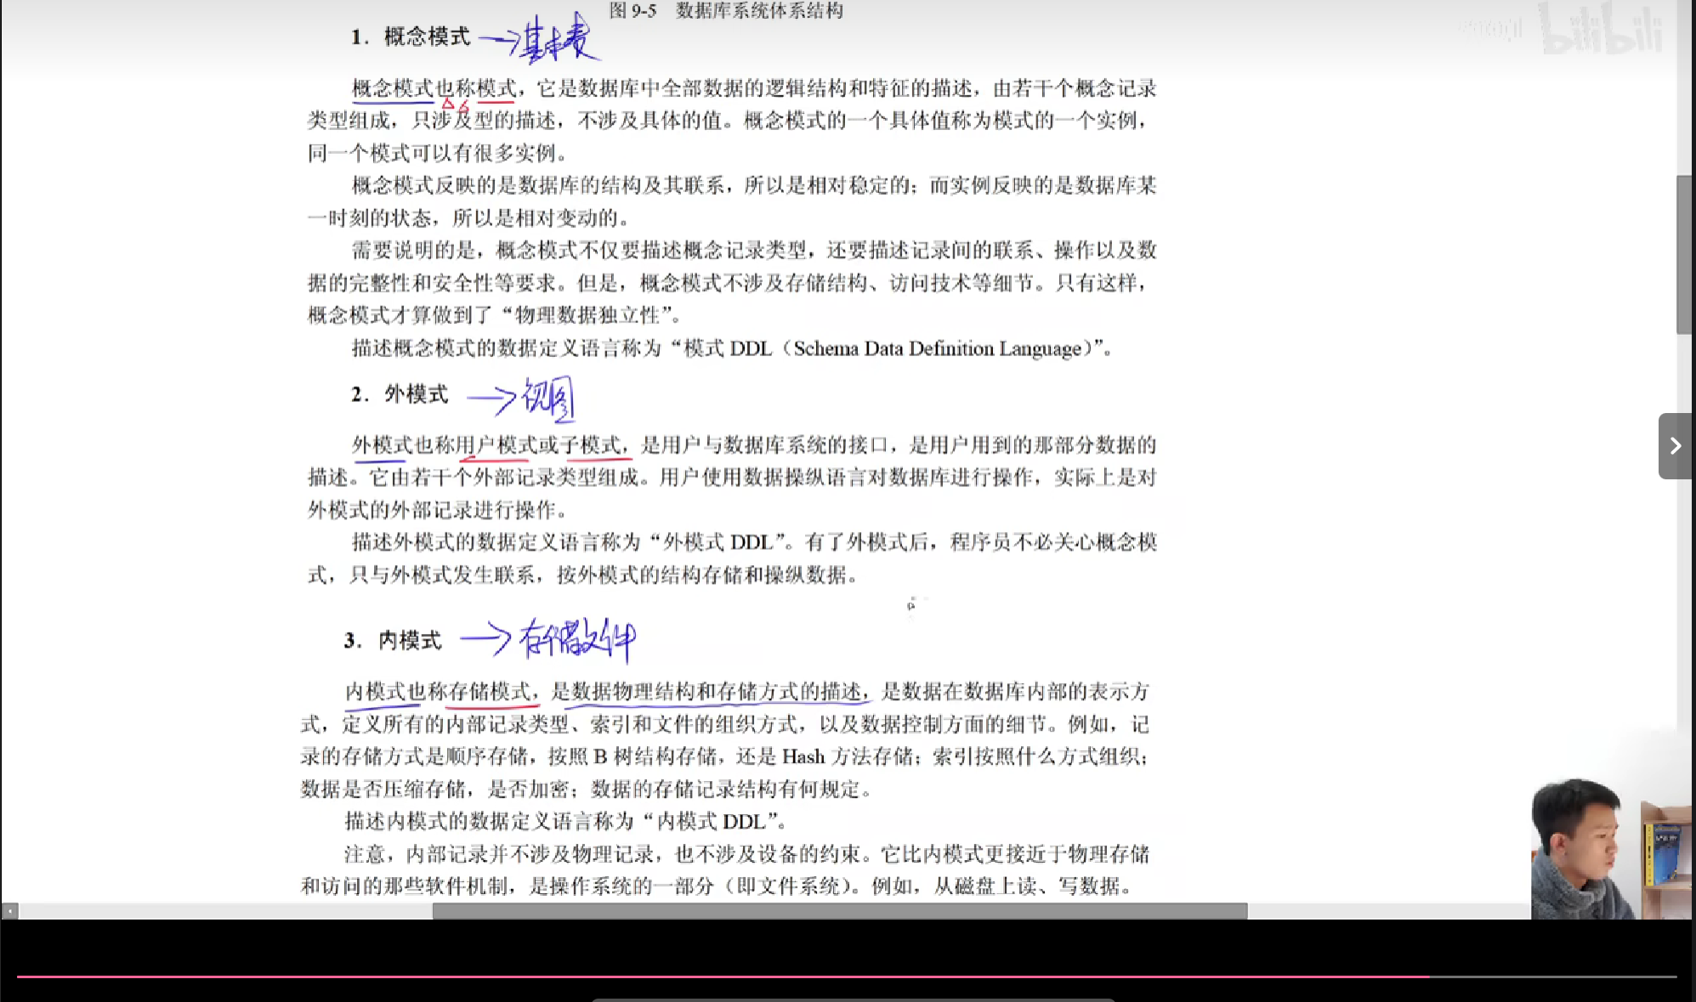Click the document's vertical scrollbar thumb
Viewport: 1696px width, 1002px height.
point(1683,254)
